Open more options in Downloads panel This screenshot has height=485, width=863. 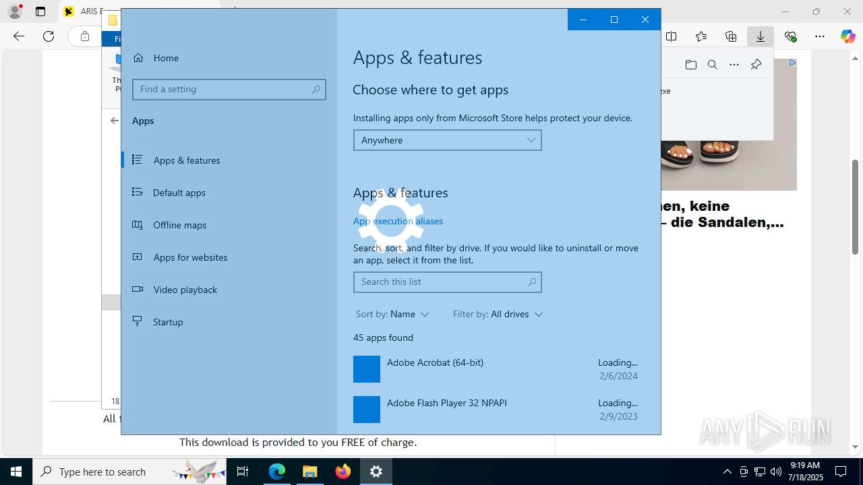coord(734,65)
